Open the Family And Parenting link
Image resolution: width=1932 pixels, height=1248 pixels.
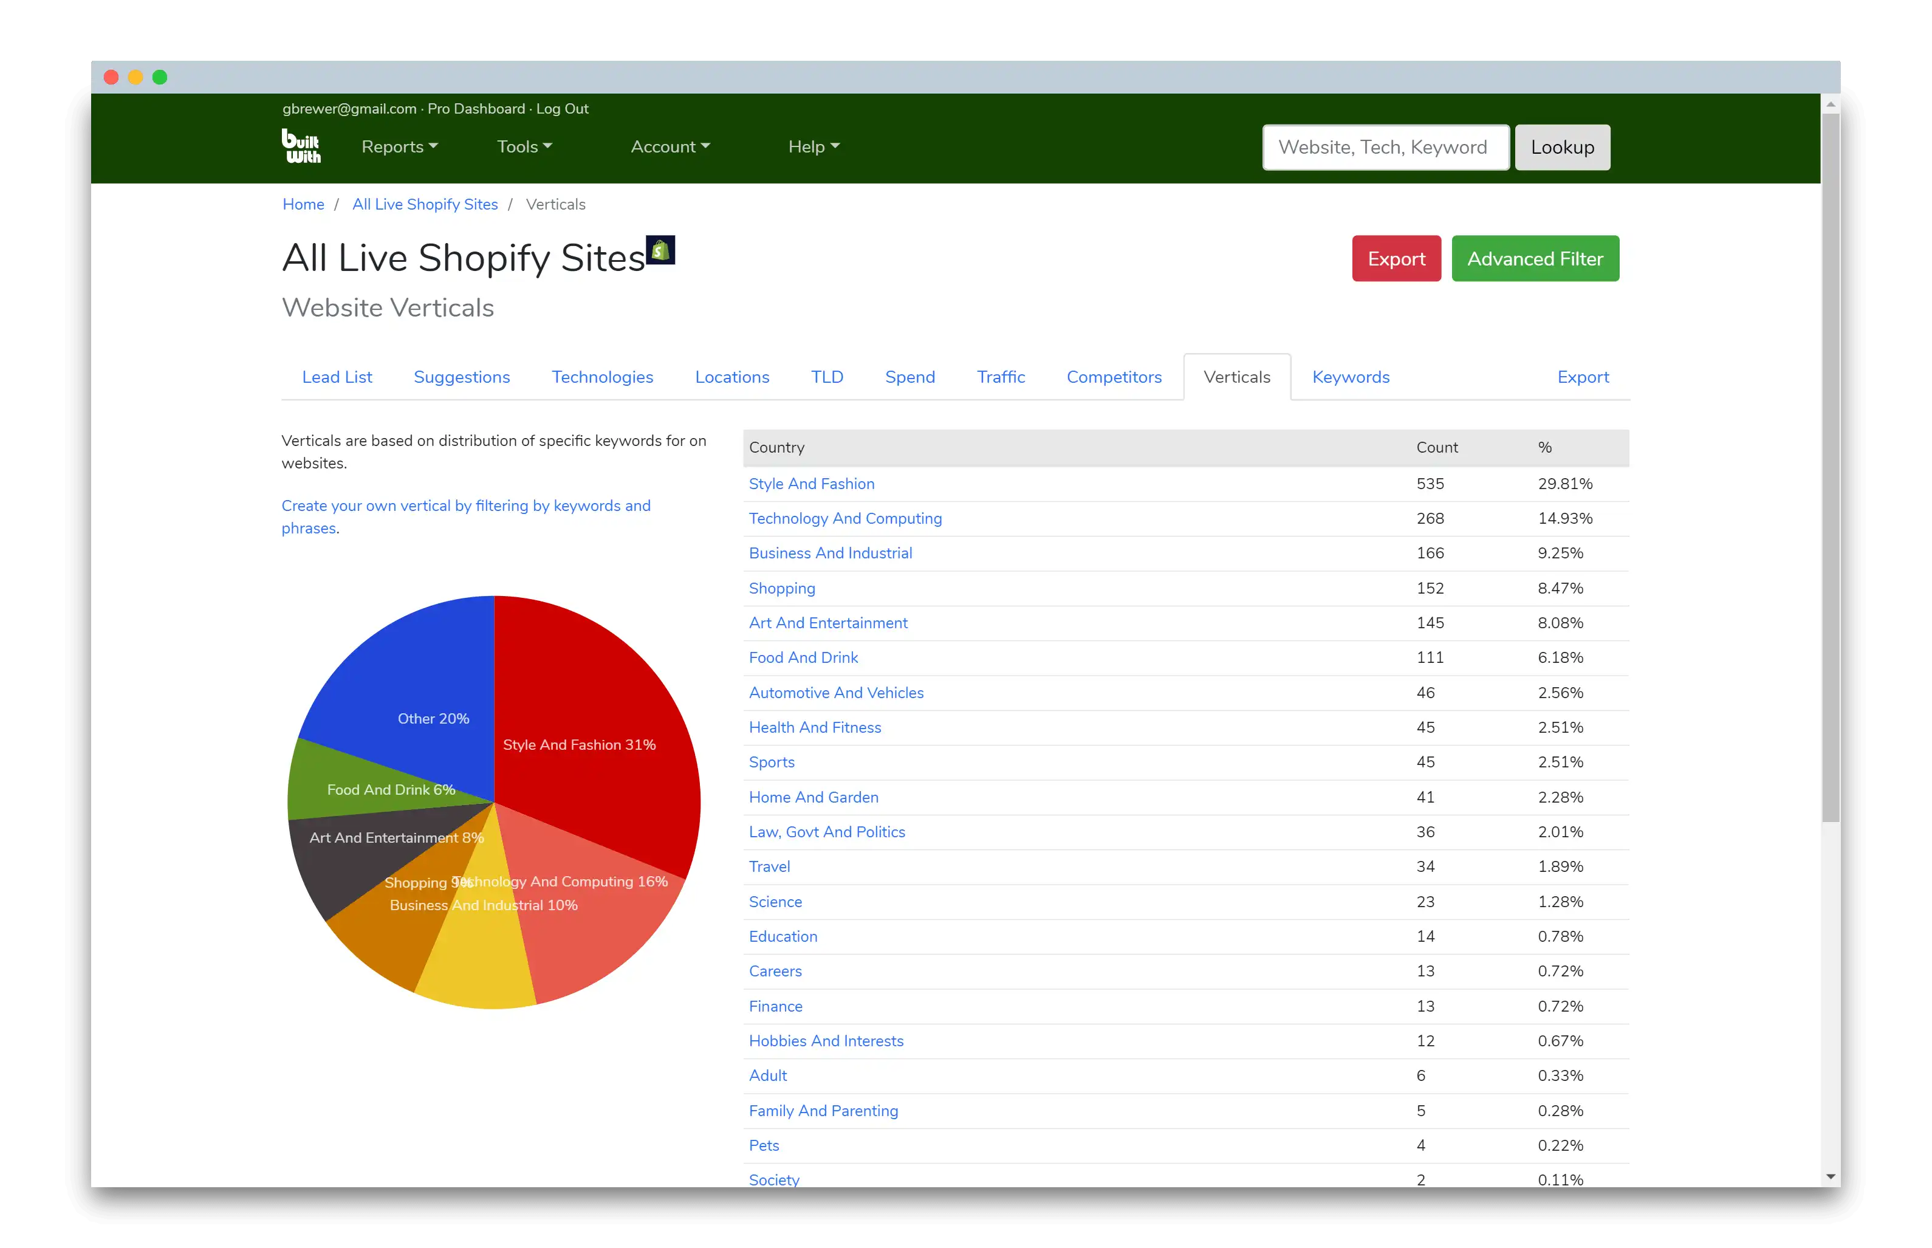tap(823, 1111)
